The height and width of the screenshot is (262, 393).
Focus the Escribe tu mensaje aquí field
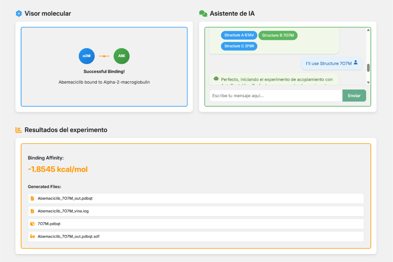click(276, 96)
